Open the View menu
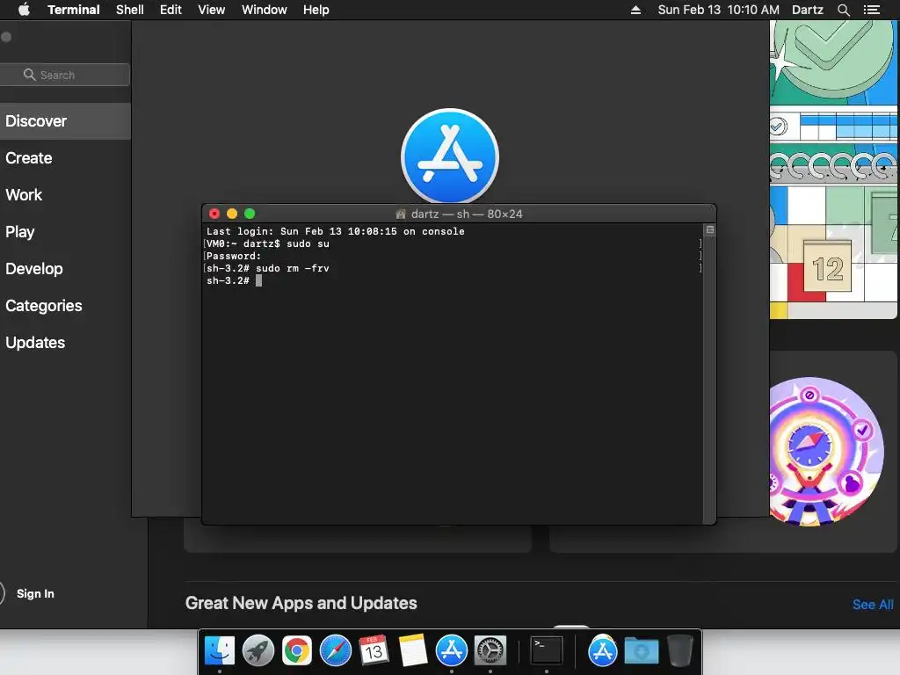 pos(211,10)
